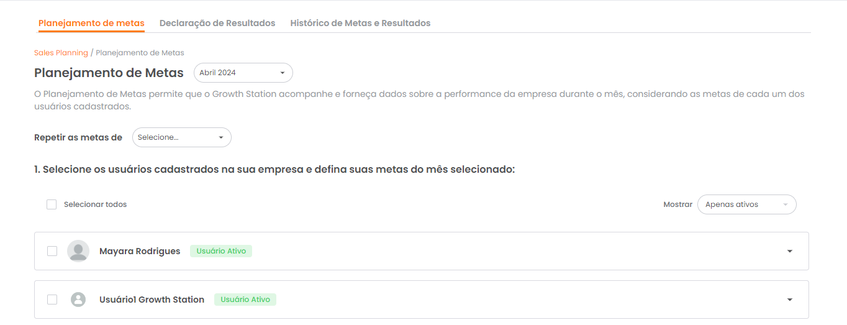Image resolution: width=847 pixels, height=325 pixels.
Task: Check the Mayara Rodrigues checkbox
Action: (x=52, y=251)
